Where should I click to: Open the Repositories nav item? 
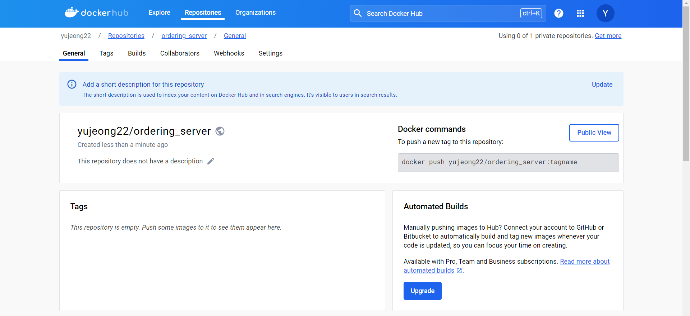203,13
